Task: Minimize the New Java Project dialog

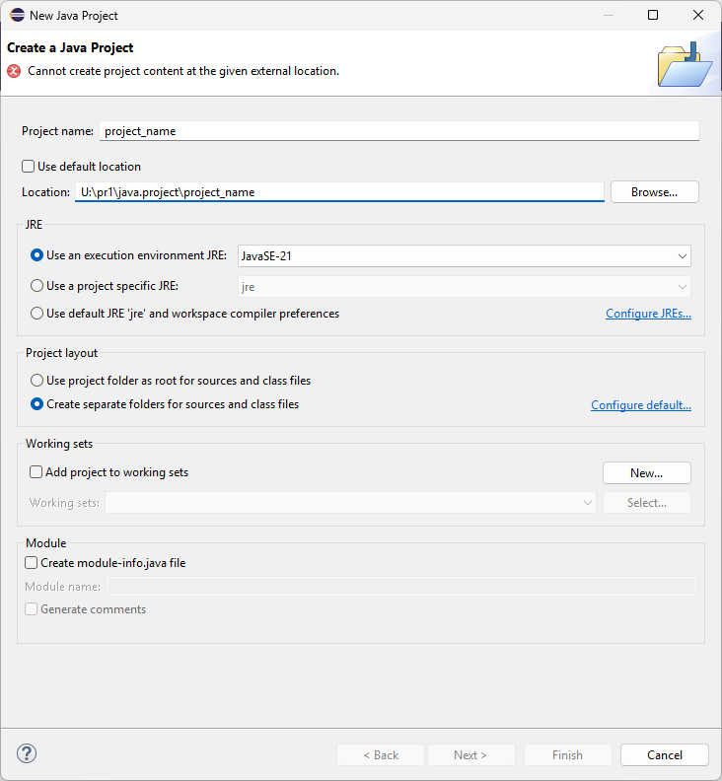Action: 607,15
